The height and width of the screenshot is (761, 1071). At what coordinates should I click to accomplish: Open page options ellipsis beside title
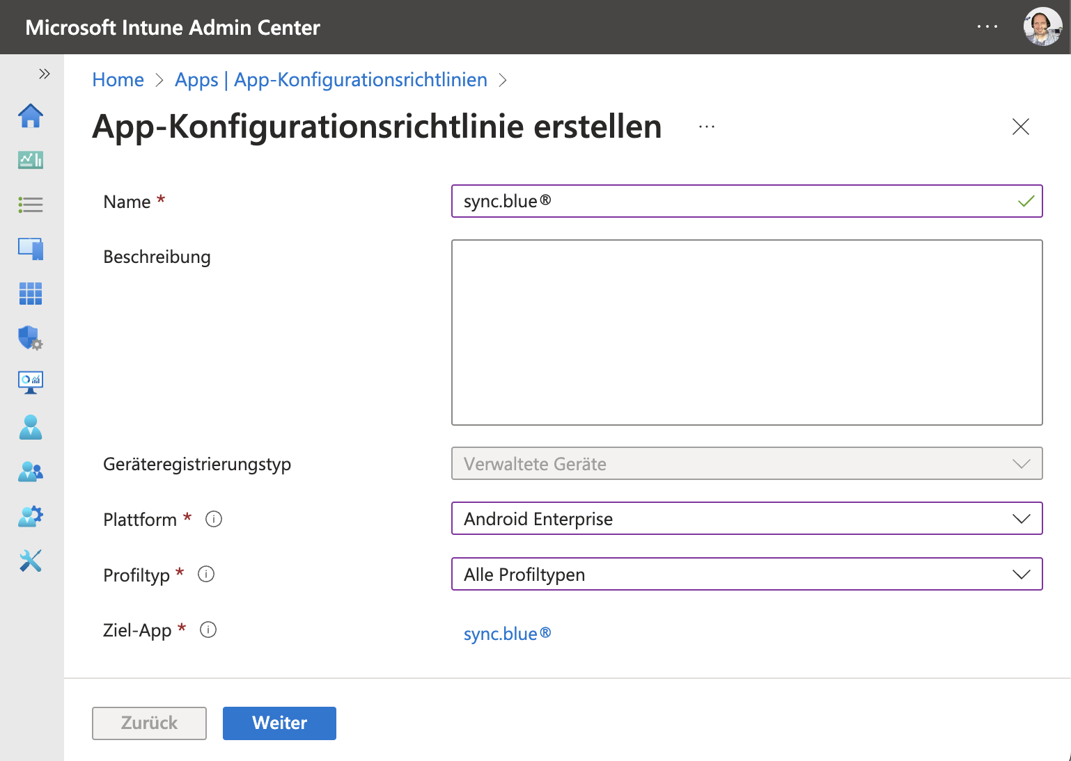pyautogui.click(x=707, y=127)
